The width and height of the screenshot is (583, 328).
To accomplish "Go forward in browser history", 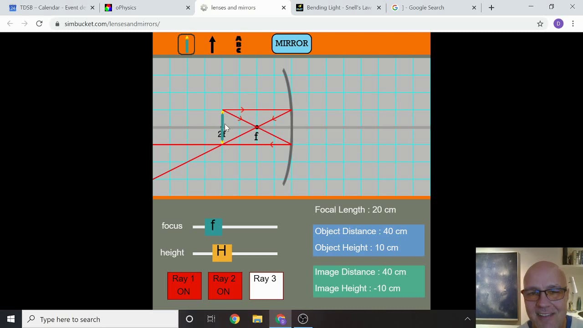I will pos(25,24).
